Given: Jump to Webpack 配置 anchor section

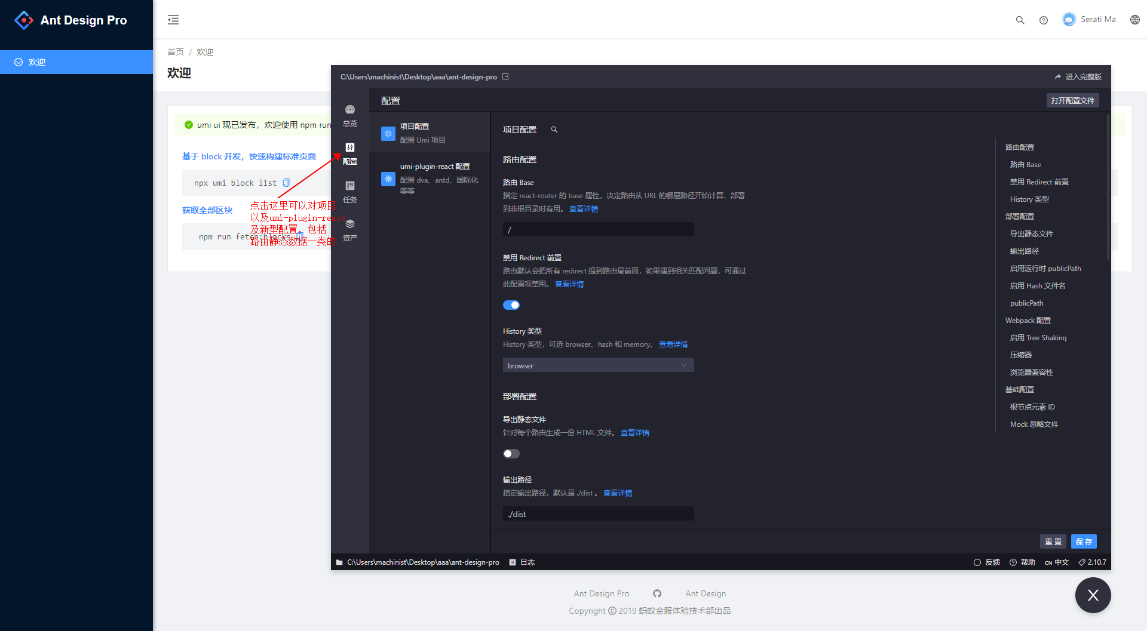Looking at the screenshot, I should [1028, 321].
